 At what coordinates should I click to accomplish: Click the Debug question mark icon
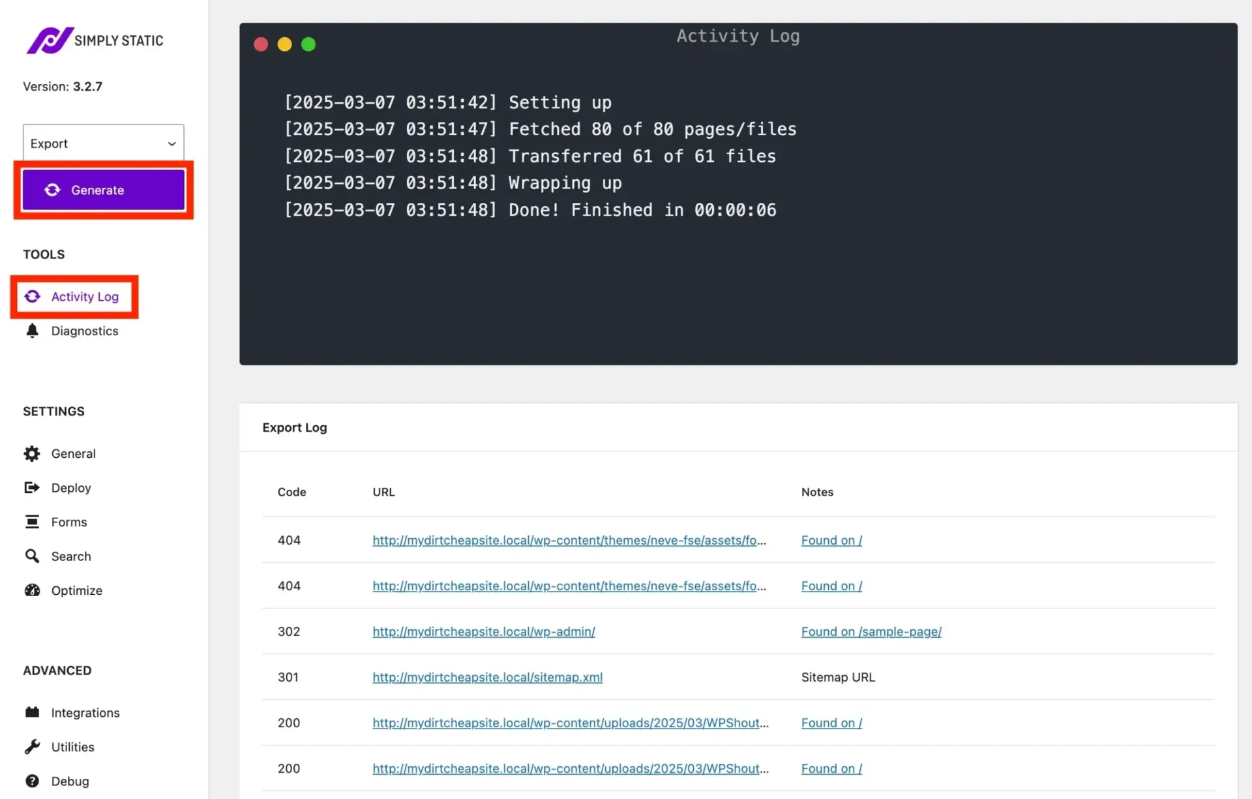coord(32,781)
